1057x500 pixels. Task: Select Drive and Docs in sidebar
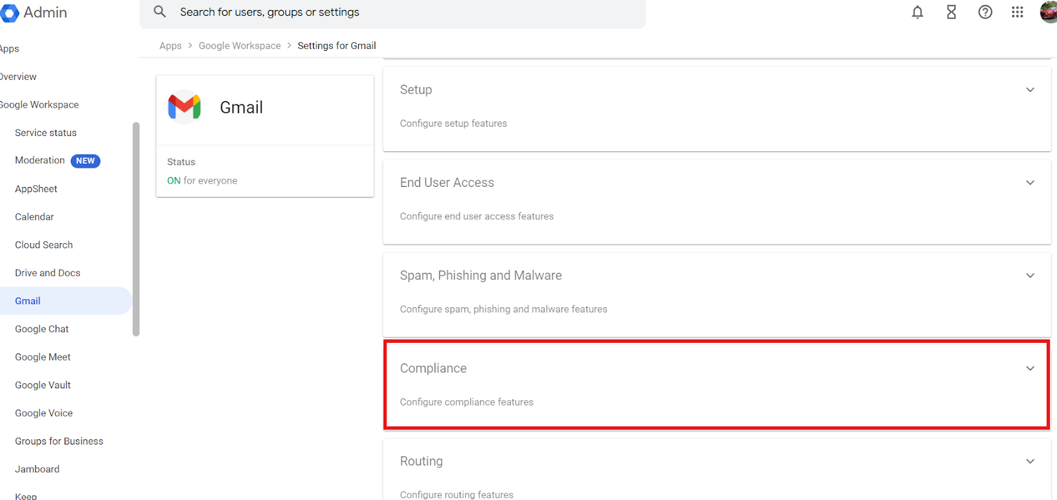48,273
